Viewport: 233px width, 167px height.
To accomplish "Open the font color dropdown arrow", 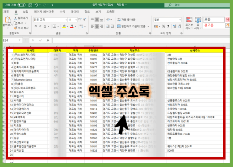I will coord(75,26).
